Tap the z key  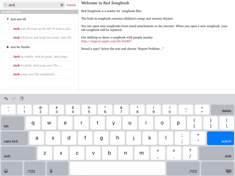45,153
